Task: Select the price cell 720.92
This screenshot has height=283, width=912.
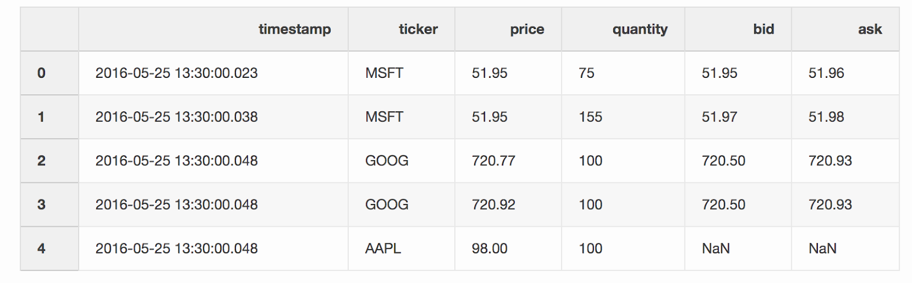Action: point(493,205)
